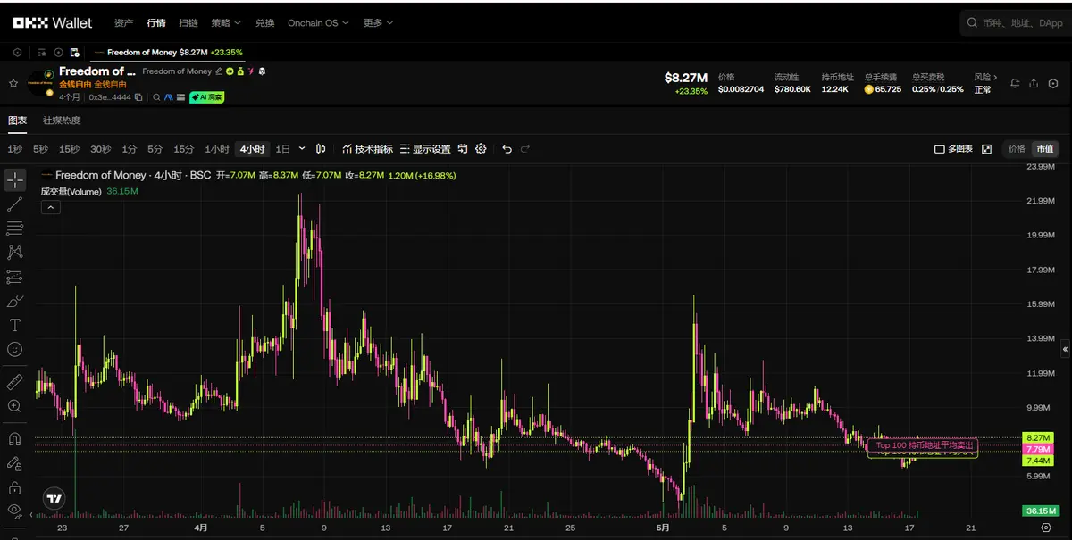This screenshot has width=1072, height=540.
Task: Set interval to 5分
Action: 155,149
